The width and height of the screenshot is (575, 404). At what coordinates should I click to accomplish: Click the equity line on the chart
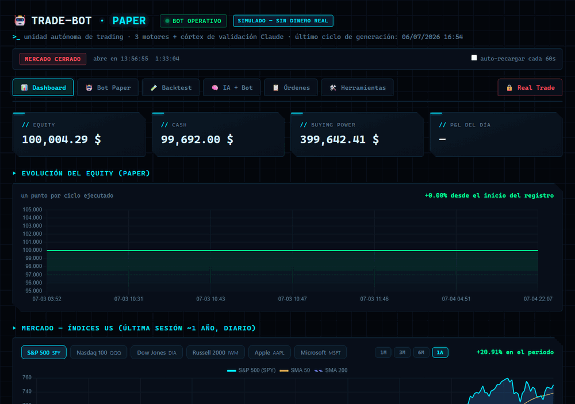[292, 251]
